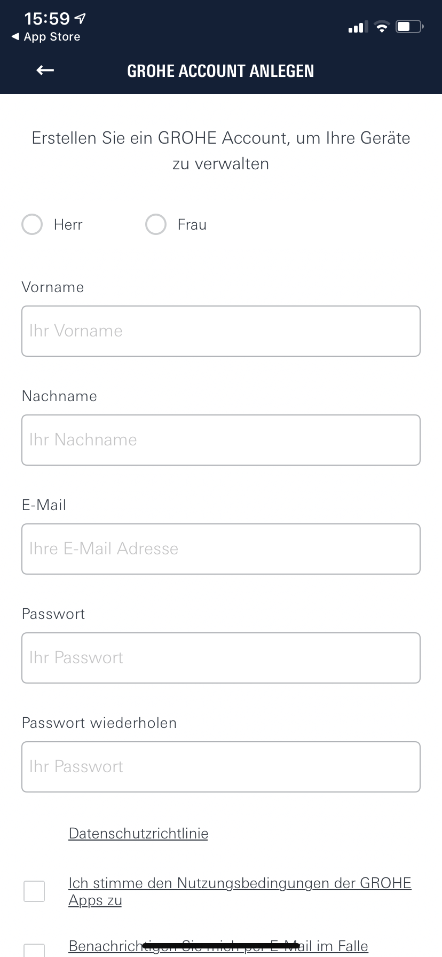Viewport: 442px width, 957px height.
Task: Tap the cellular signal bars icon
Action: click(358, 27)
